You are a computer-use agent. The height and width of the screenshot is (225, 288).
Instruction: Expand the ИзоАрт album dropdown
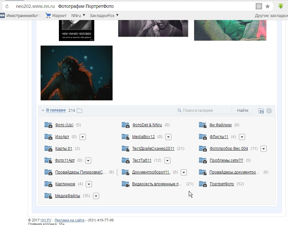83,137
